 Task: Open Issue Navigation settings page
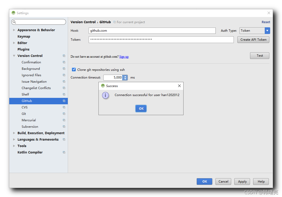(x=34, y=82)
